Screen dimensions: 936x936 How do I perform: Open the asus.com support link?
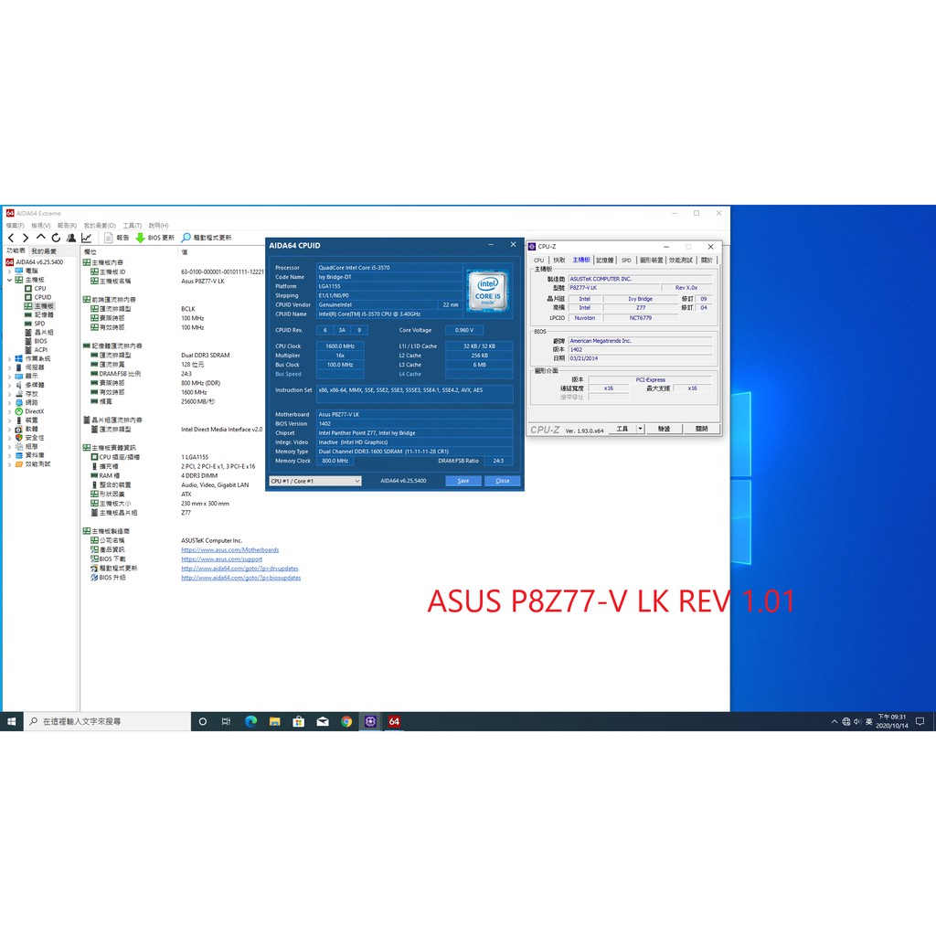(x=221, y=559)
